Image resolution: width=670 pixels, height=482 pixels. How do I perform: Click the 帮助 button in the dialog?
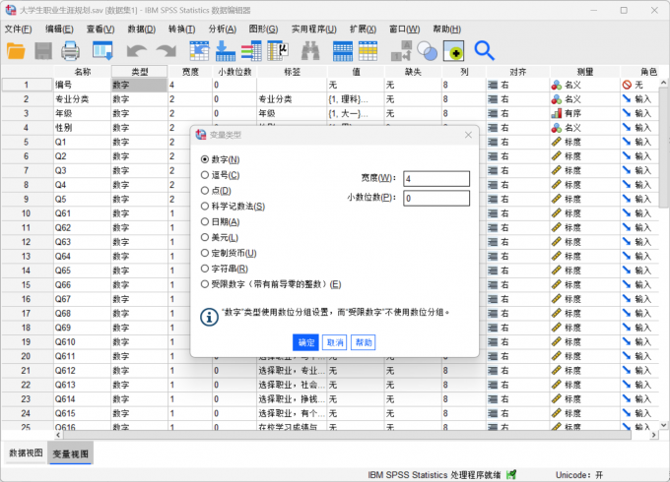[x=364, y=342]
